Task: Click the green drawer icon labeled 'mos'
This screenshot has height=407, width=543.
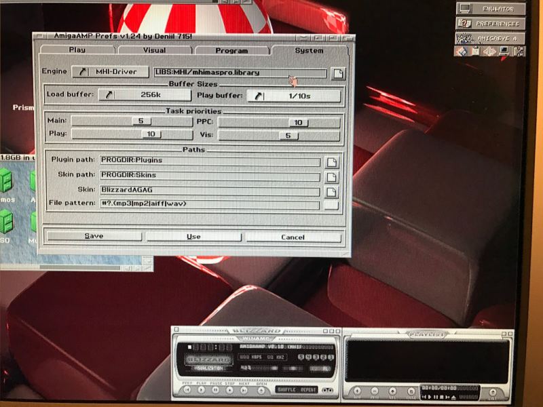Action: pos(6,180)
